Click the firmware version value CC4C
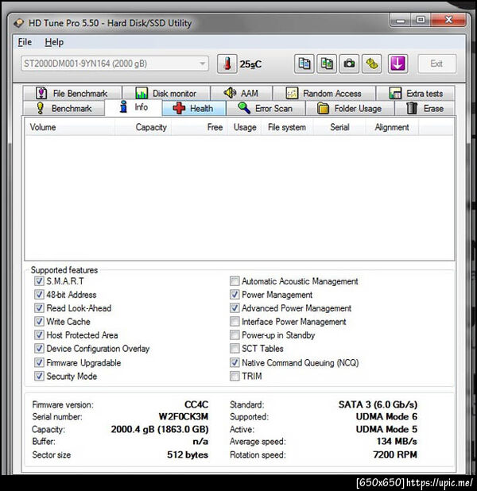The width and height of the screenshot is (477, 491). (196, 404)
